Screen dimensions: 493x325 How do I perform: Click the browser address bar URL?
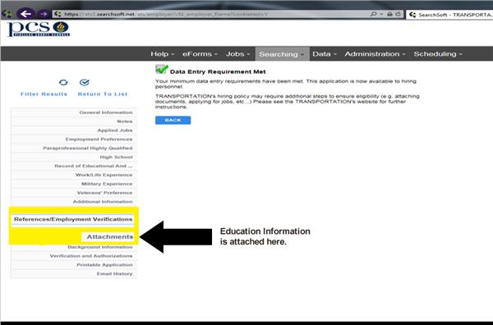tap(166, 14)
